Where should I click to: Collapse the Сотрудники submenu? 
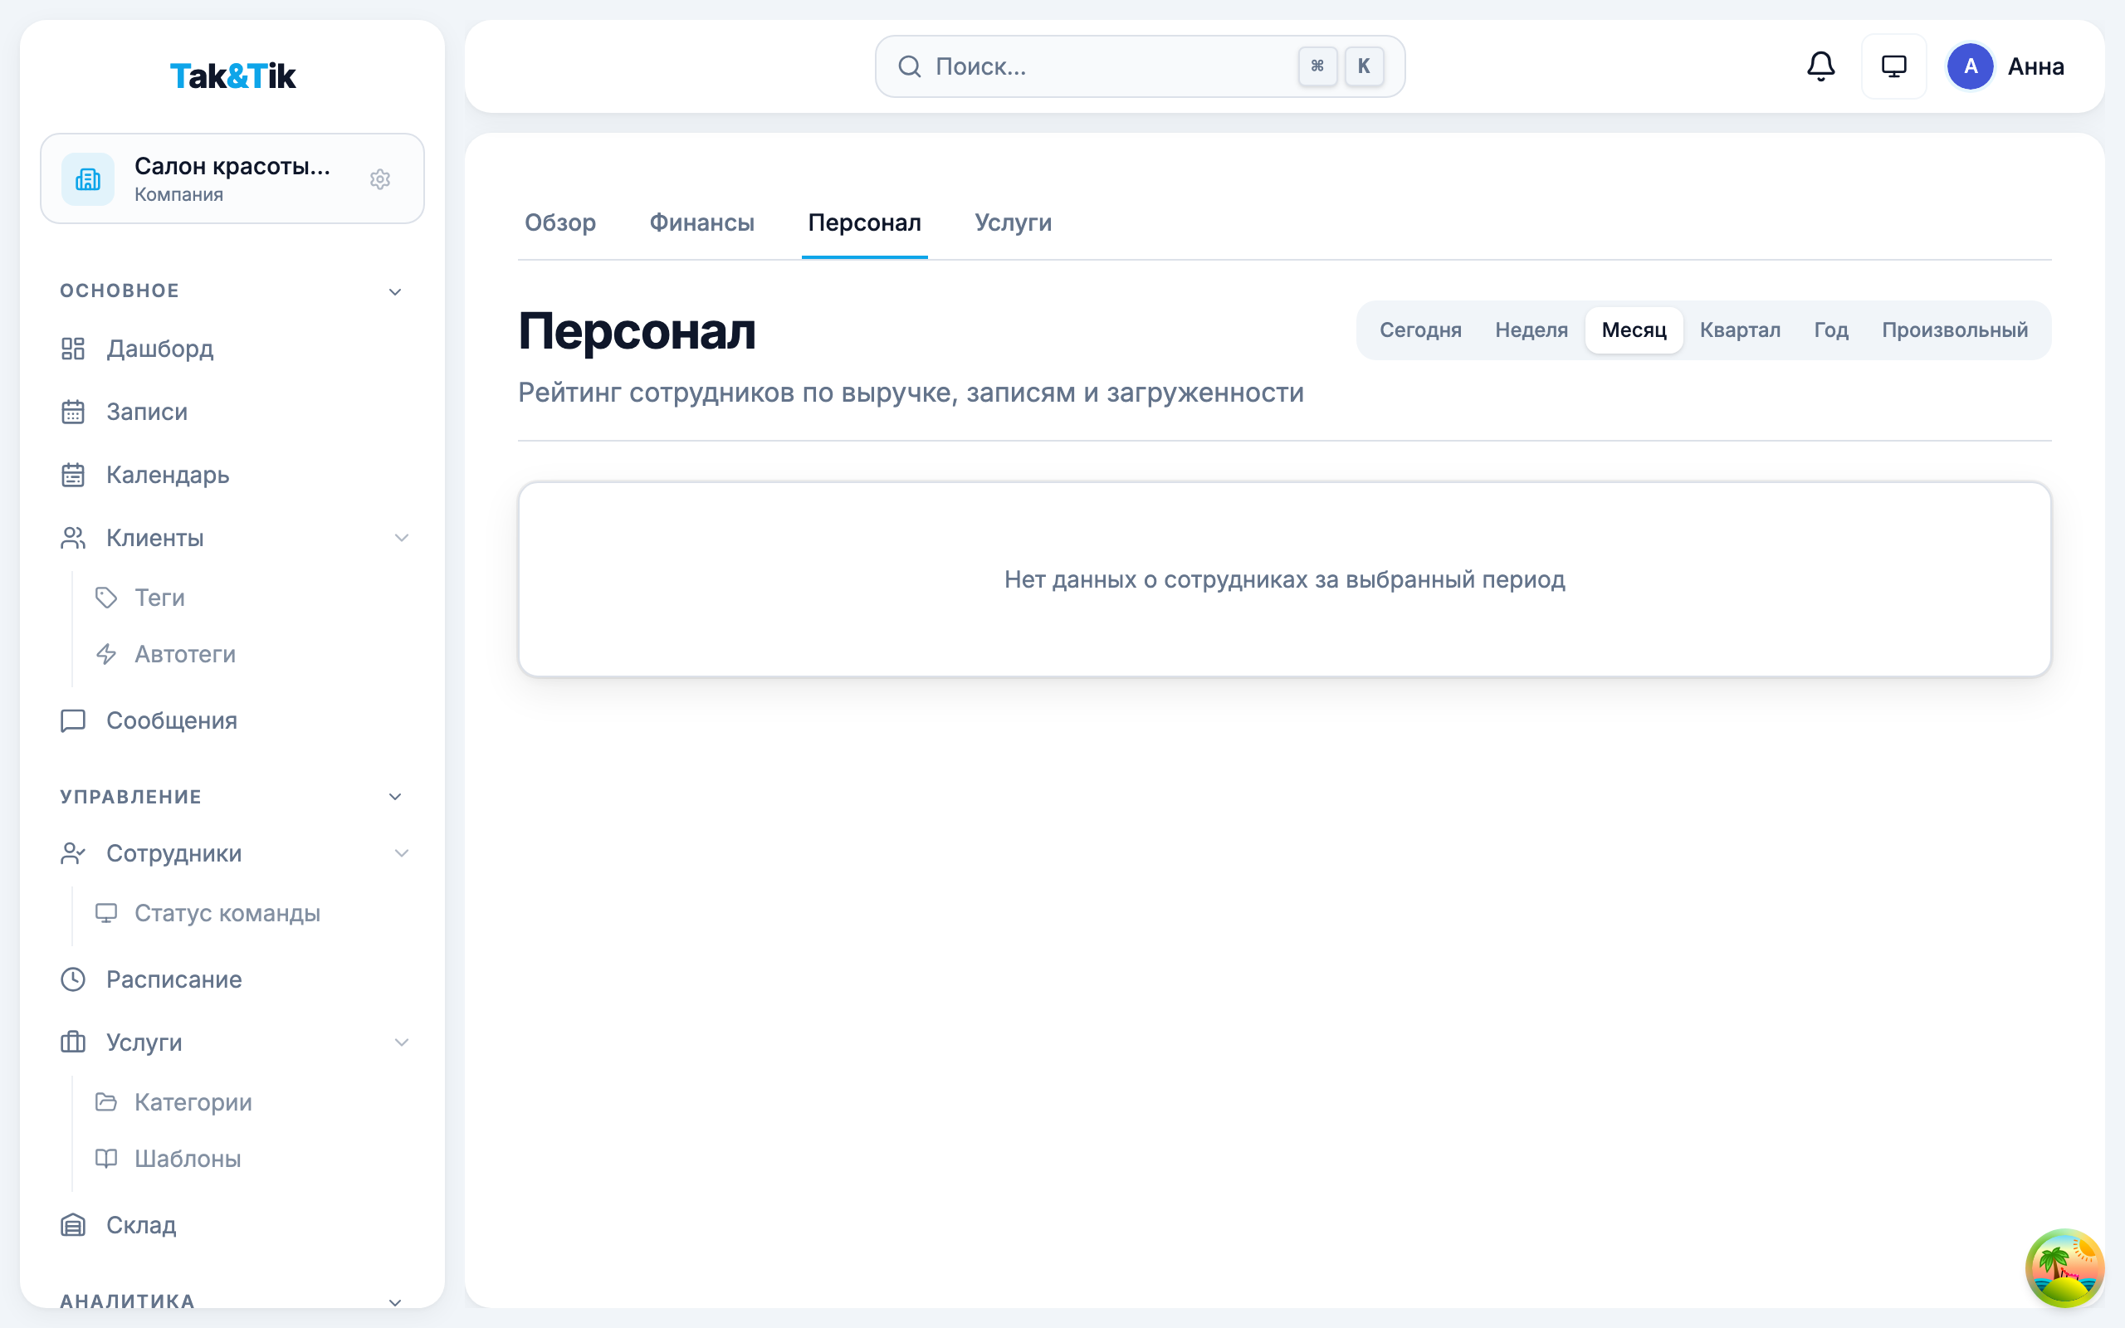click(x=403, y=853)
